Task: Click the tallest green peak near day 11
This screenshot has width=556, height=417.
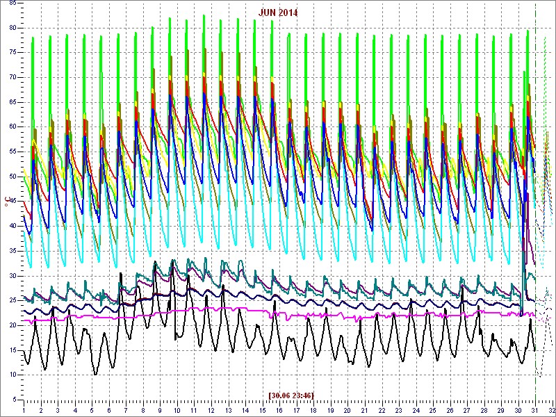Action: pyautogui.click(x=204, y=17)
